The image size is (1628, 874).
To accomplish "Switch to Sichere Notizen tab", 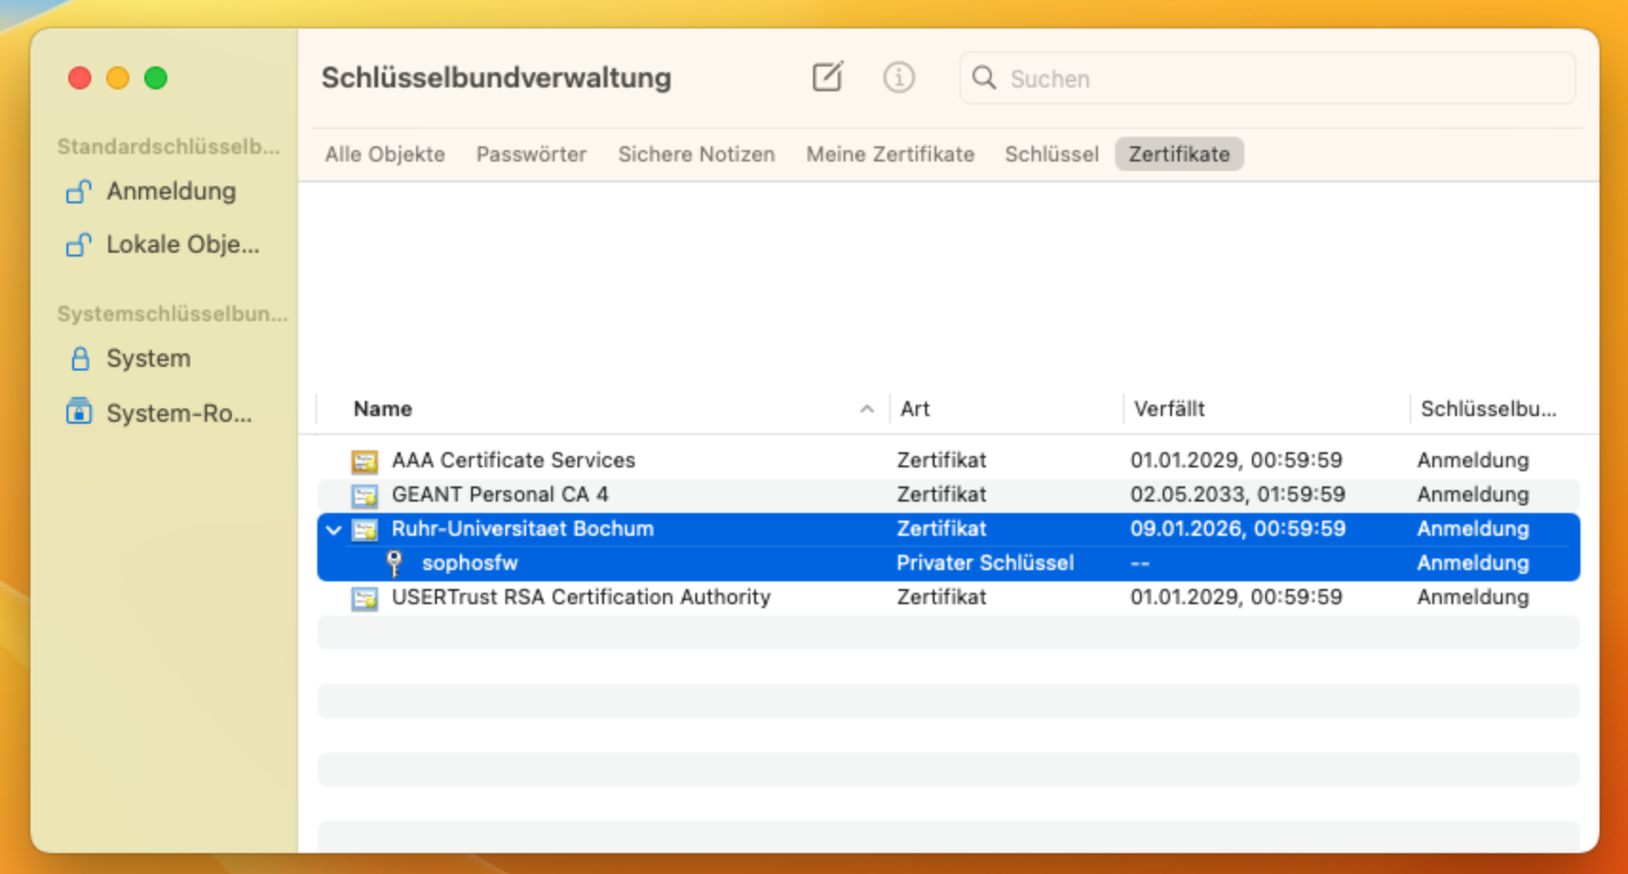I will point(696,154).
